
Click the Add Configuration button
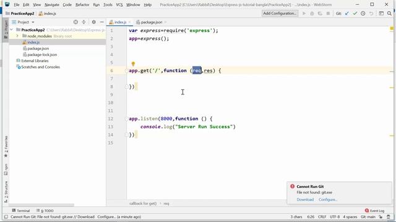coord(280,14)
